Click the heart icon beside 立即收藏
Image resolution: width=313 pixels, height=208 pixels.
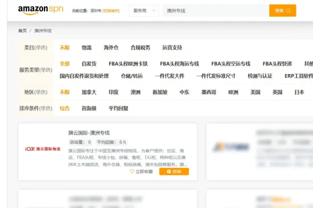132,172
